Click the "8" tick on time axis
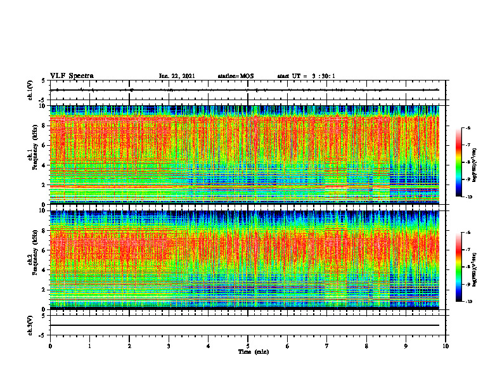 click(366, 346)
